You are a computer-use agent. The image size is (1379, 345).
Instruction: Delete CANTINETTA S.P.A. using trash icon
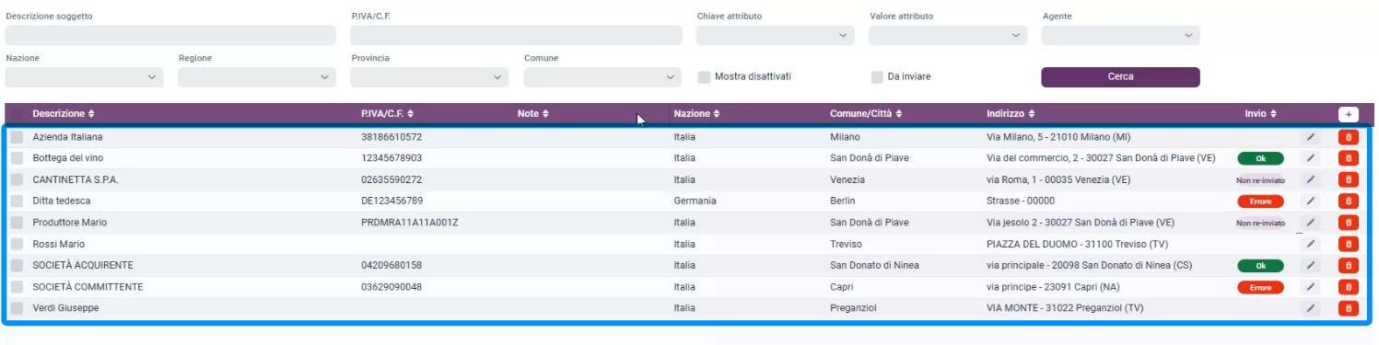(1349, 179)
